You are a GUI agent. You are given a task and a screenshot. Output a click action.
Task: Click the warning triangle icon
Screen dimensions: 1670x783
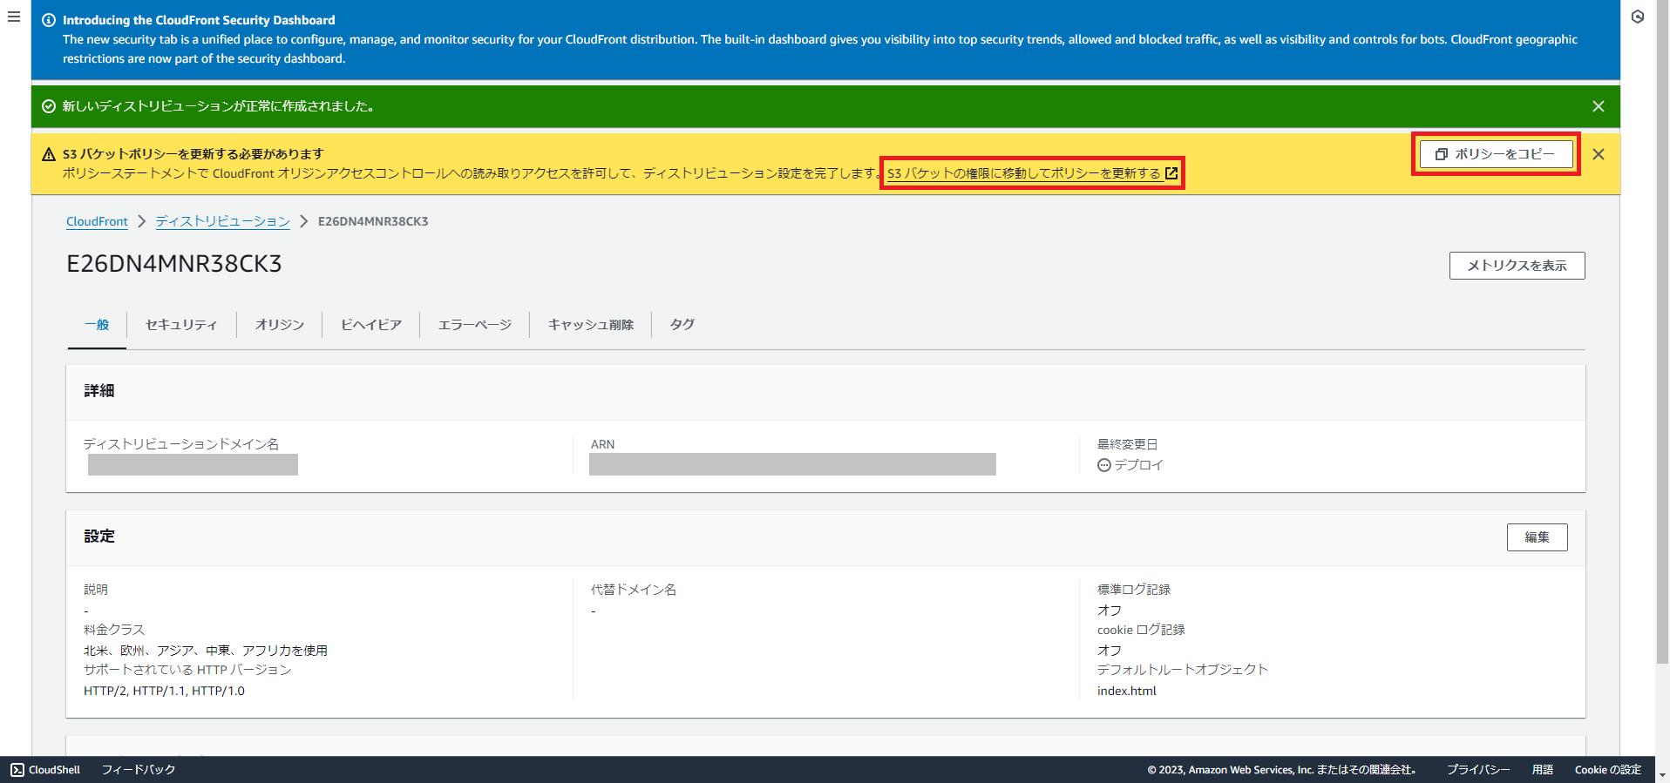tap(49, 154)
